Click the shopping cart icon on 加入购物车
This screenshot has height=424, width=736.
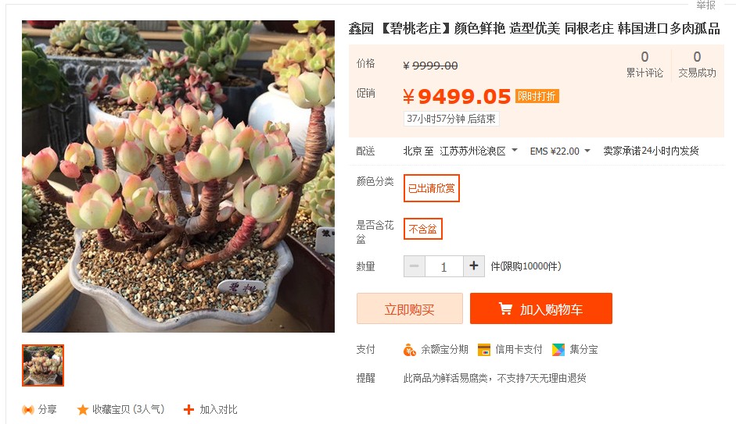click(x=505, y=308)
